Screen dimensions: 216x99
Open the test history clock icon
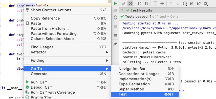185,4
